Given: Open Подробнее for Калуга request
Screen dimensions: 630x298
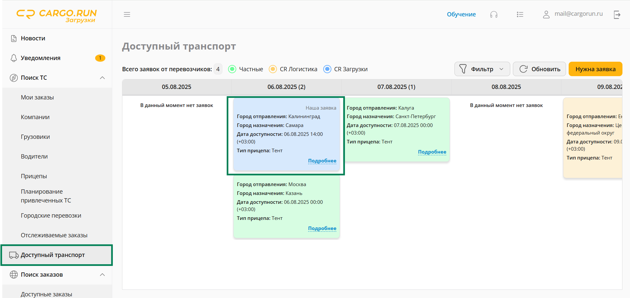Looking at the screenshot, I should click(x=432, y=152).
